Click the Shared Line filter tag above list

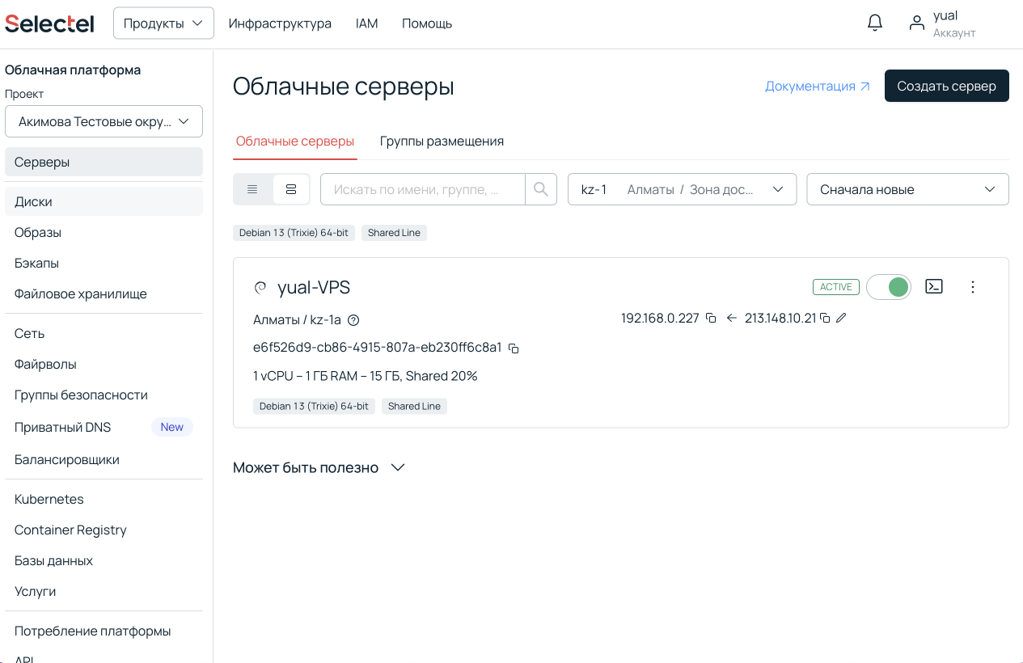[x=394, y=233]
